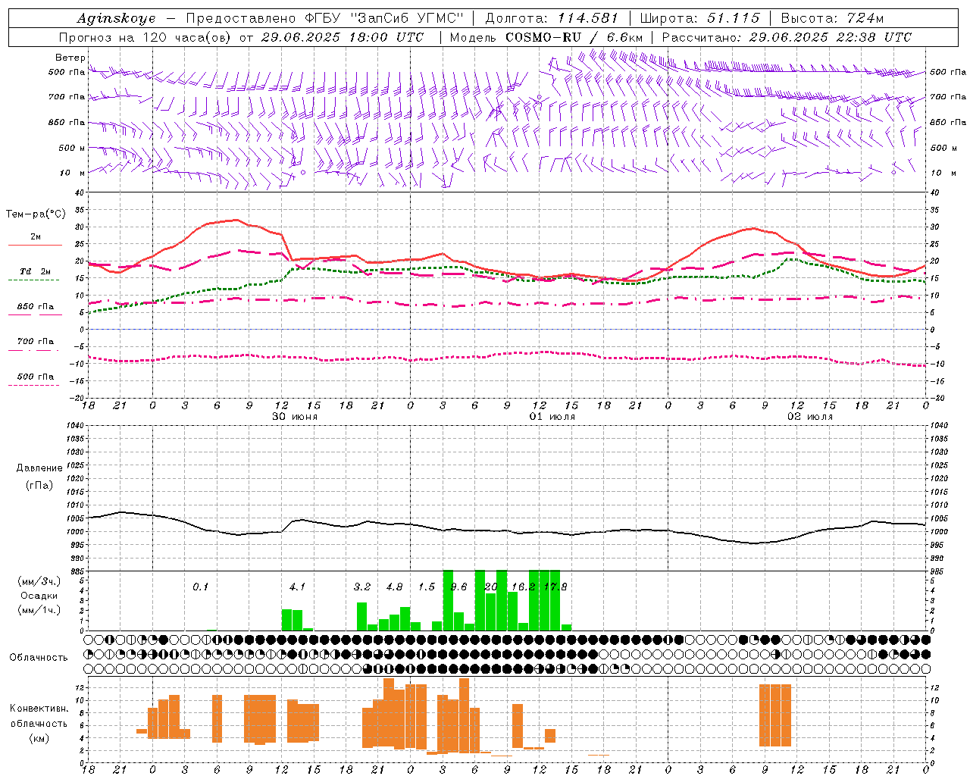Click the Широта: 51.115 value
This screenshot has width=970, height=776.
699,18
